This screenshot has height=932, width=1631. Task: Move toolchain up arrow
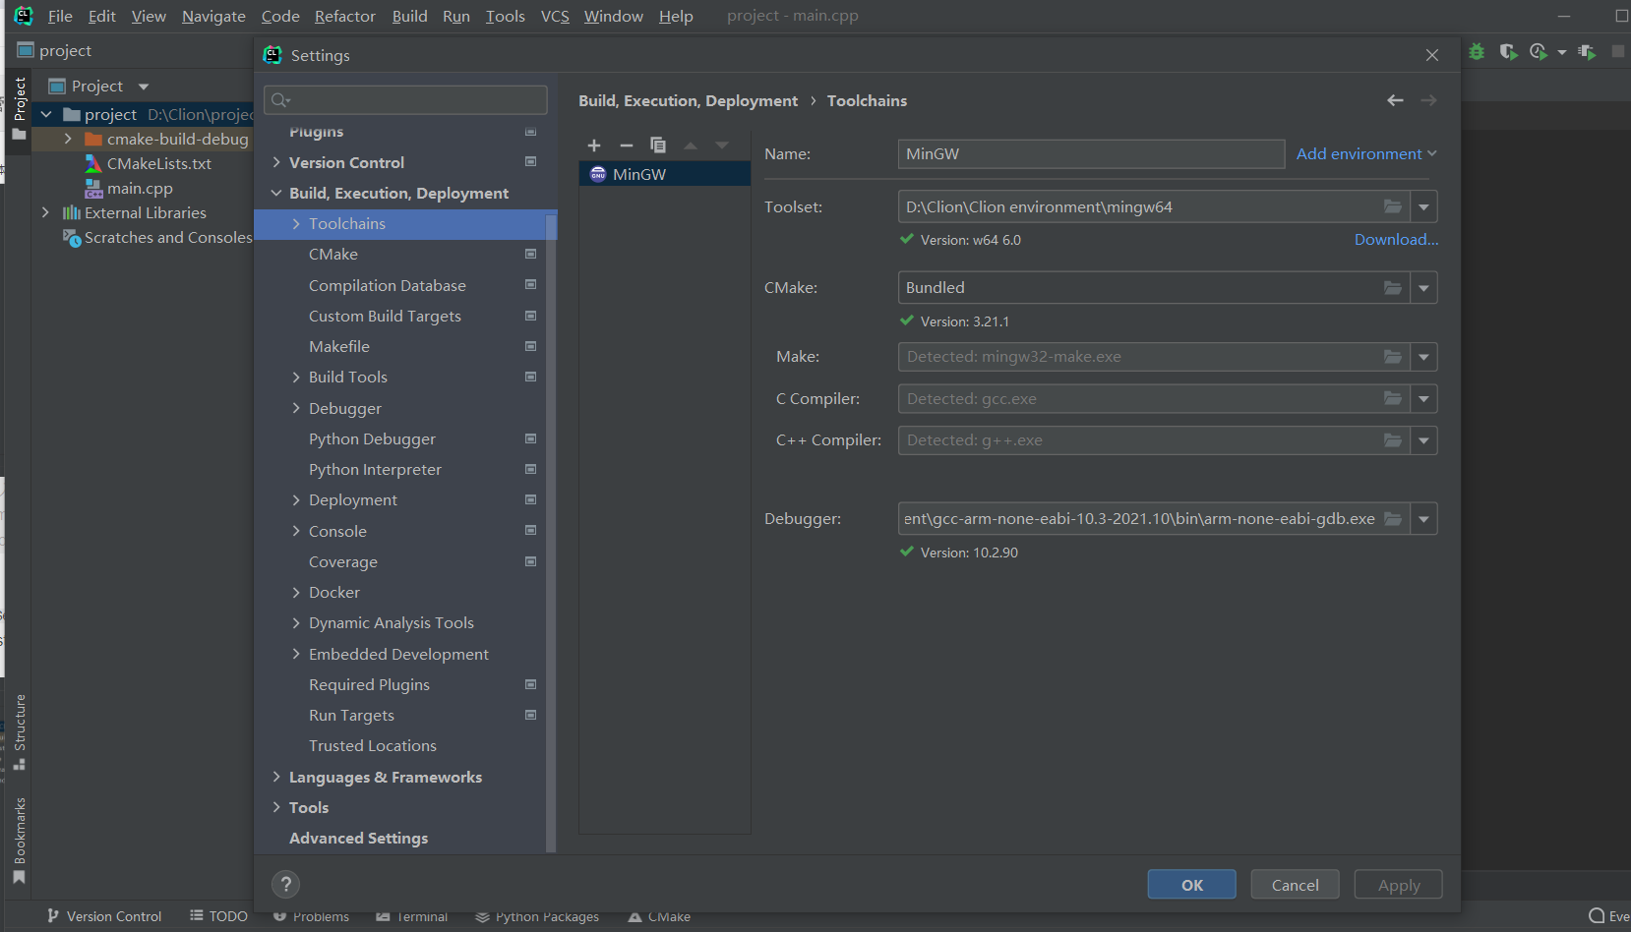tap(691, 146)
